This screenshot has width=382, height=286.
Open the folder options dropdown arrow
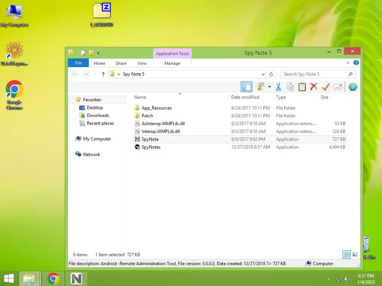pyautogui.click(x=269, y=86)
